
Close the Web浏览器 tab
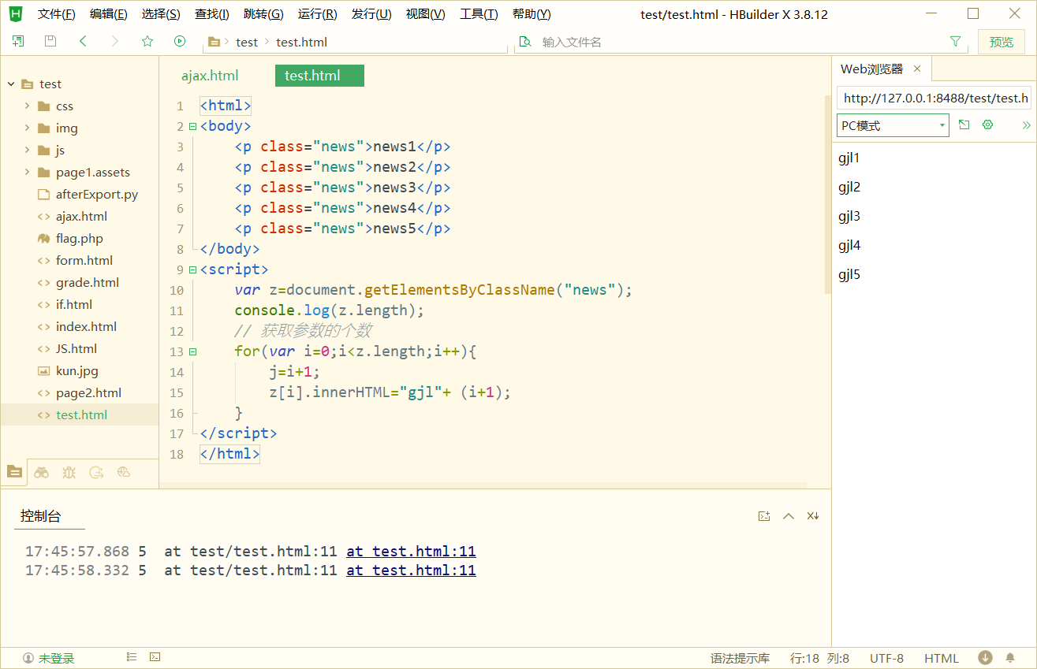click(917, 69)
